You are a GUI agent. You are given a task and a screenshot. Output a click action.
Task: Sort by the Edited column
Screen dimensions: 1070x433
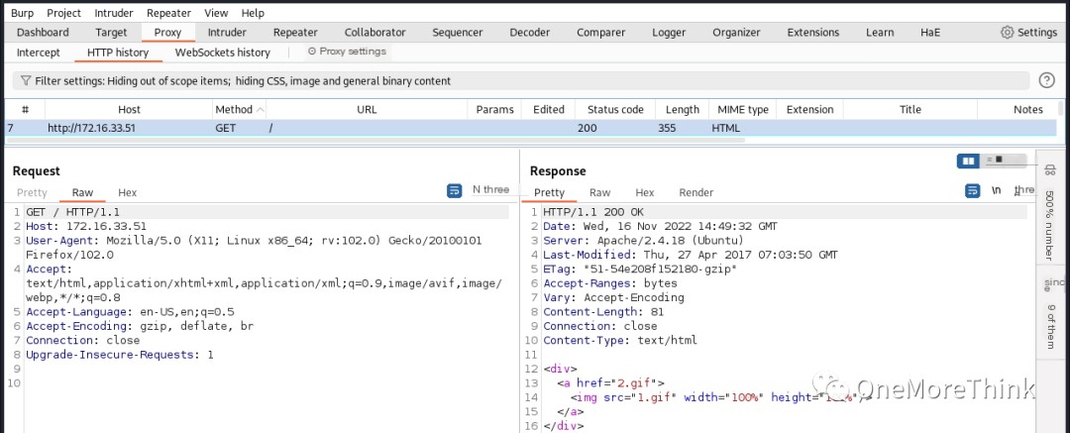(x=549, y=109)
